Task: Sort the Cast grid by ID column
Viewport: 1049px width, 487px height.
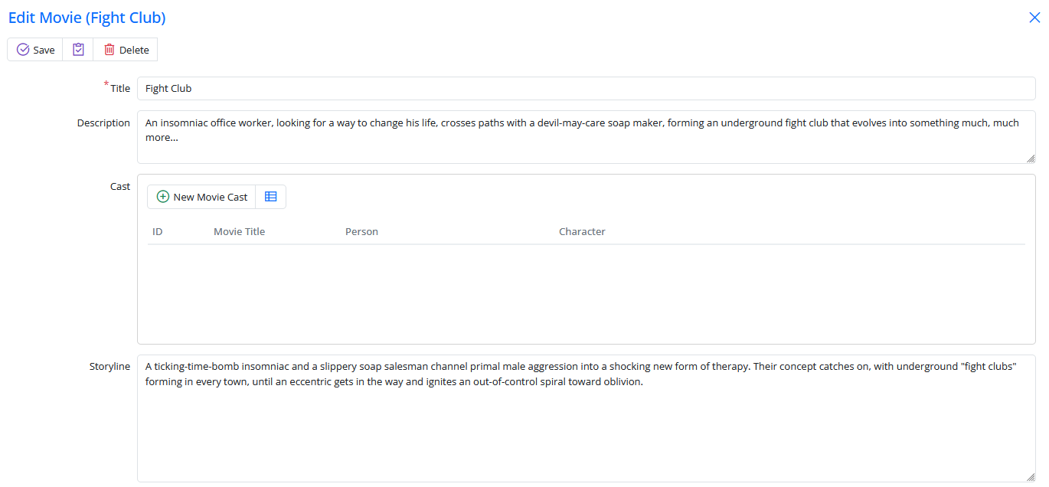Action: (x=158, y=231)
